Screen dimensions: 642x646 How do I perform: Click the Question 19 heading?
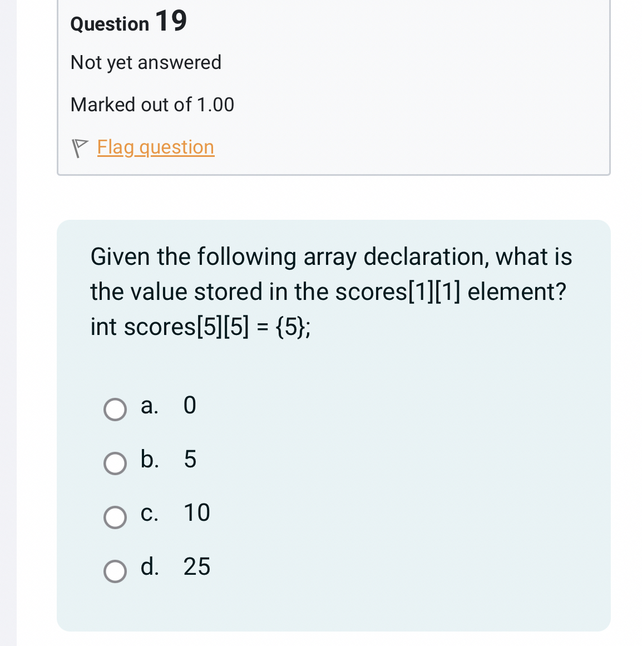coord(129,22)
